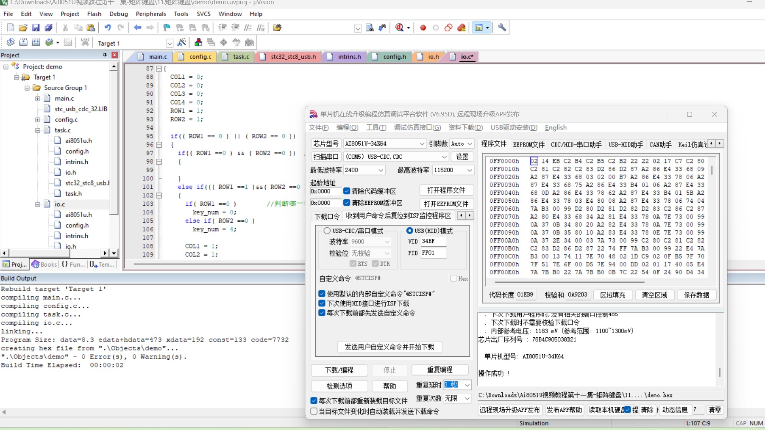
Task: Navigate backwards with the blue left arrow
Action: point(137,28)
